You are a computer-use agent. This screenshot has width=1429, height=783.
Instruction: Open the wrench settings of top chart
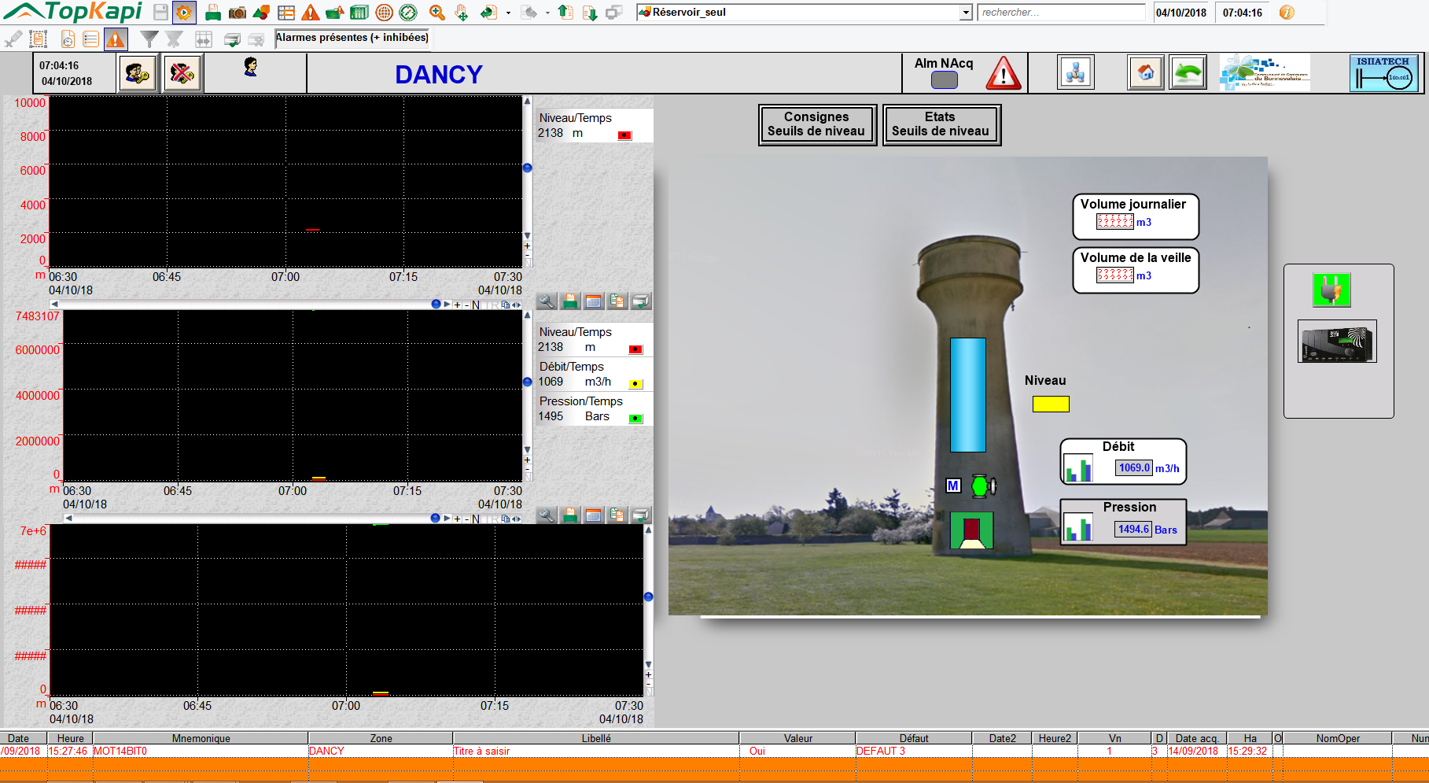pos(547,301)
